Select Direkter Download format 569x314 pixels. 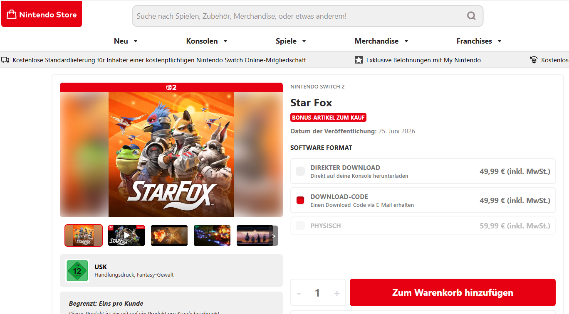[x=423, y=171]
